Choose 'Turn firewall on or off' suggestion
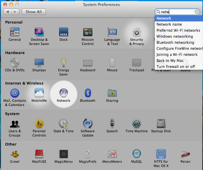Screen dimensions: 203x170 (x=179, y=67)
